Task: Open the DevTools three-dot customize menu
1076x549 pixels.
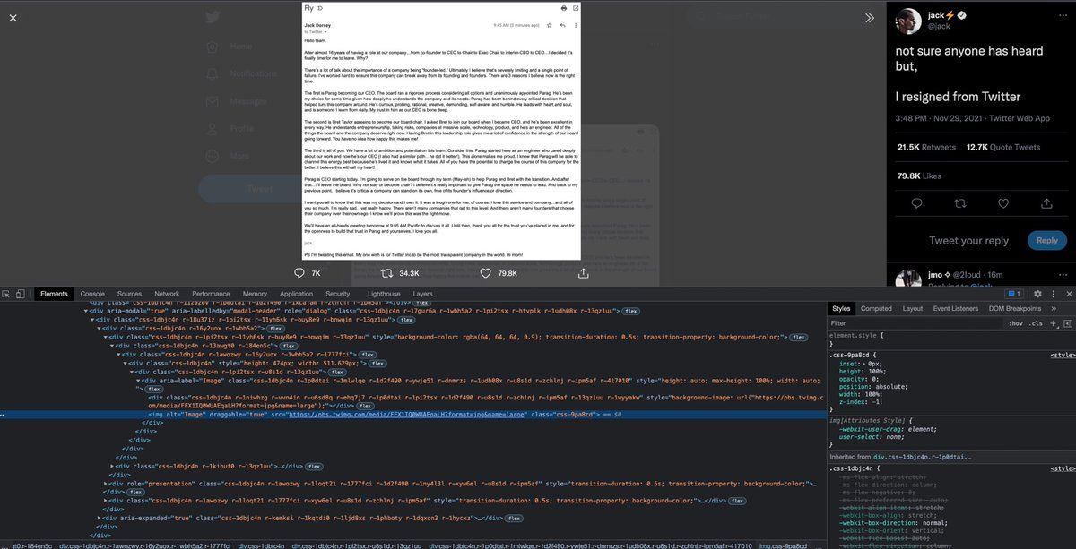Action: (1053, 294)
